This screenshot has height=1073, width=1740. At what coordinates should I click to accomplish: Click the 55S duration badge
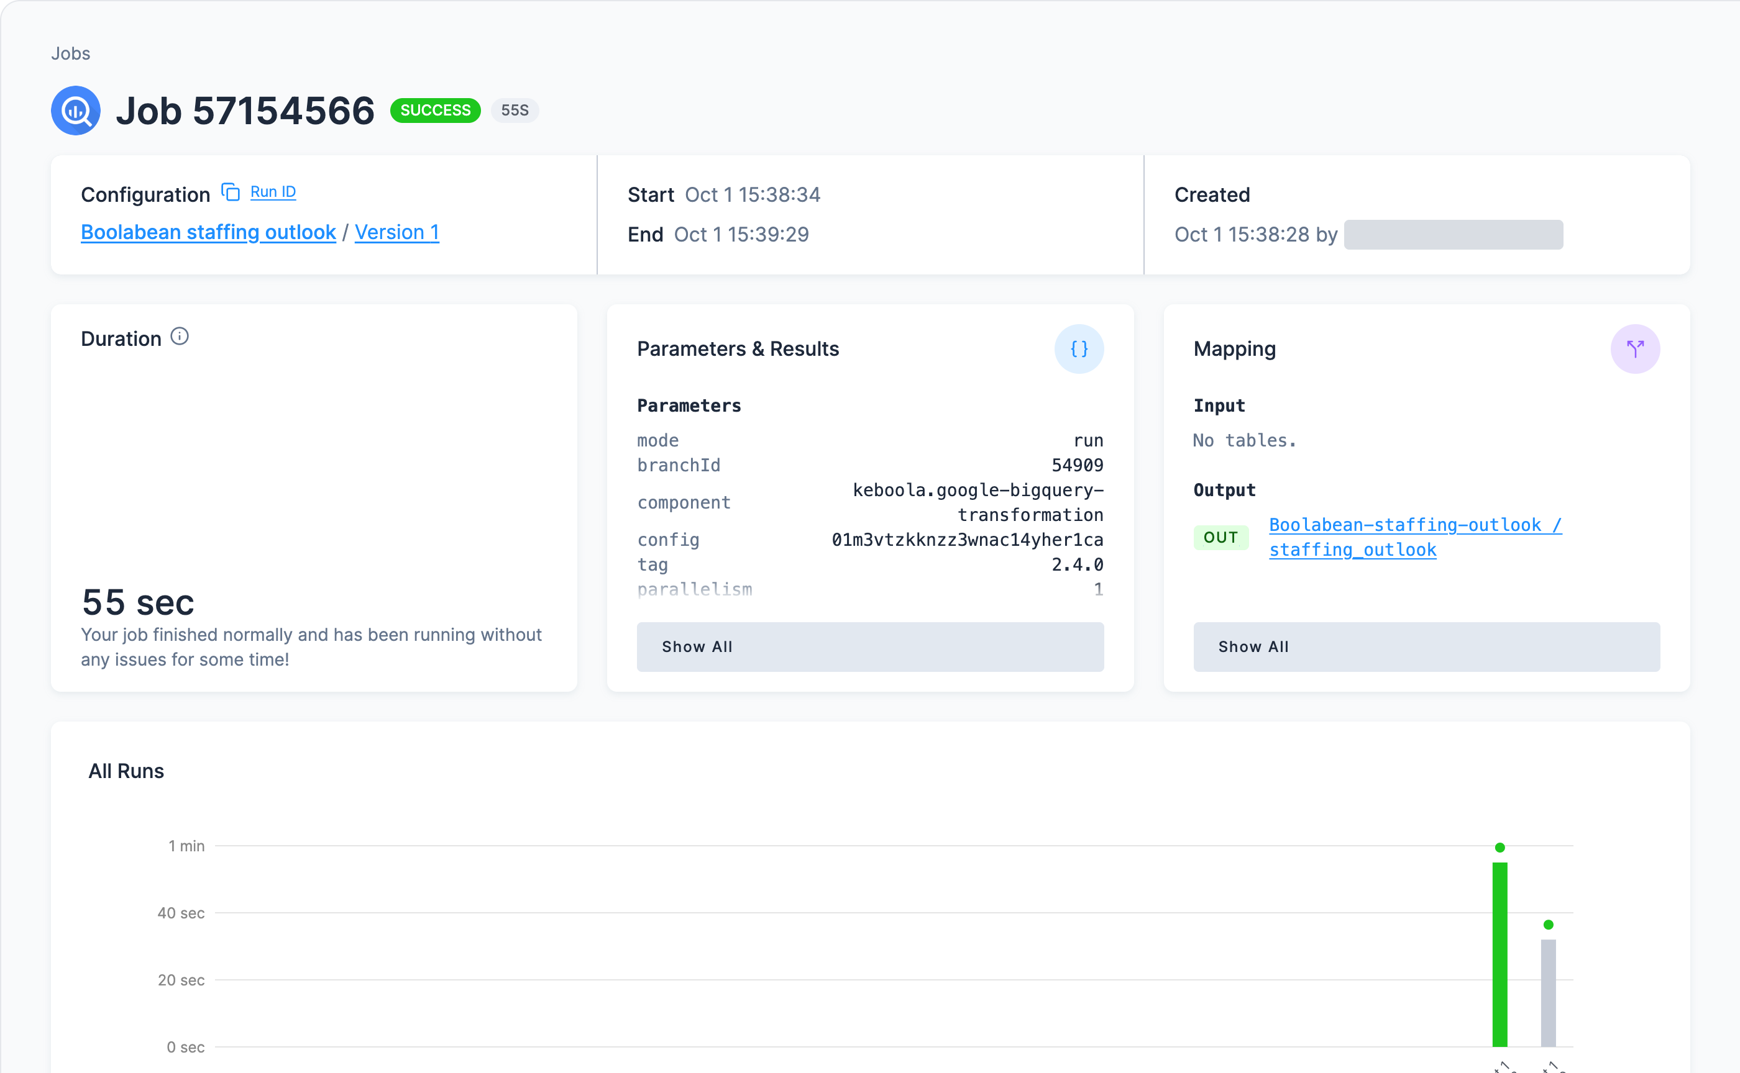514,110
